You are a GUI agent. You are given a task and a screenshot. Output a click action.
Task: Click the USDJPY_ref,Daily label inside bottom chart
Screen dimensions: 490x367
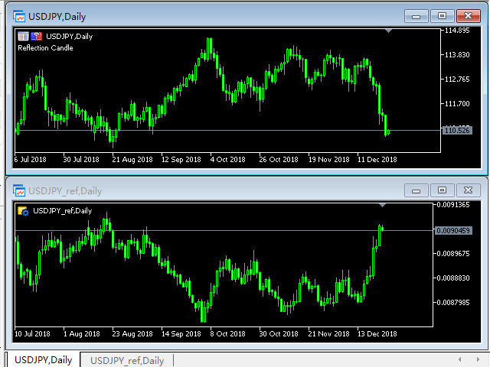[63, 211]
